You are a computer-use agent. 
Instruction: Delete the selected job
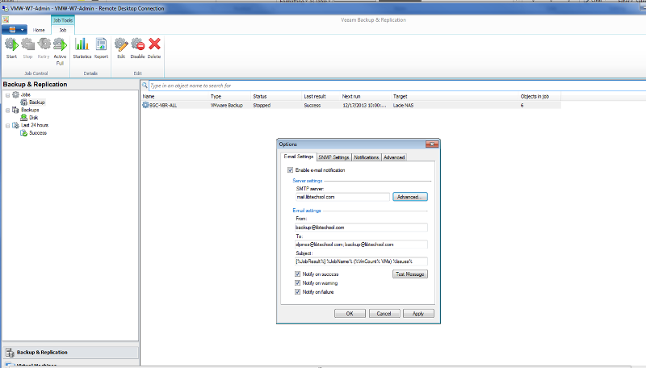[154, 44]
